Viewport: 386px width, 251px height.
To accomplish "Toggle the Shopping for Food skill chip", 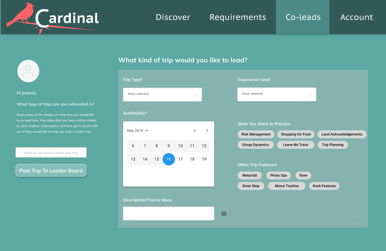I will 296,134.
